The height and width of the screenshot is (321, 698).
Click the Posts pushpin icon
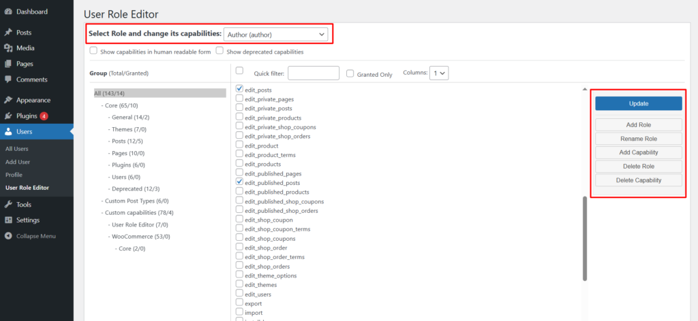(8, 33)
